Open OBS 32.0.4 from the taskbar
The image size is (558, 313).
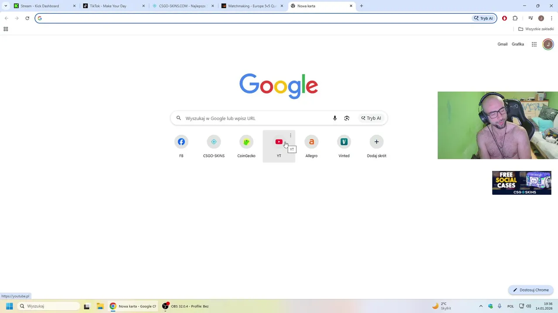click(186, 306)
